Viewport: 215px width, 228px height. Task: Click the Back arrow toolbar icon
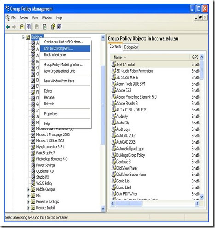(8, 27)
